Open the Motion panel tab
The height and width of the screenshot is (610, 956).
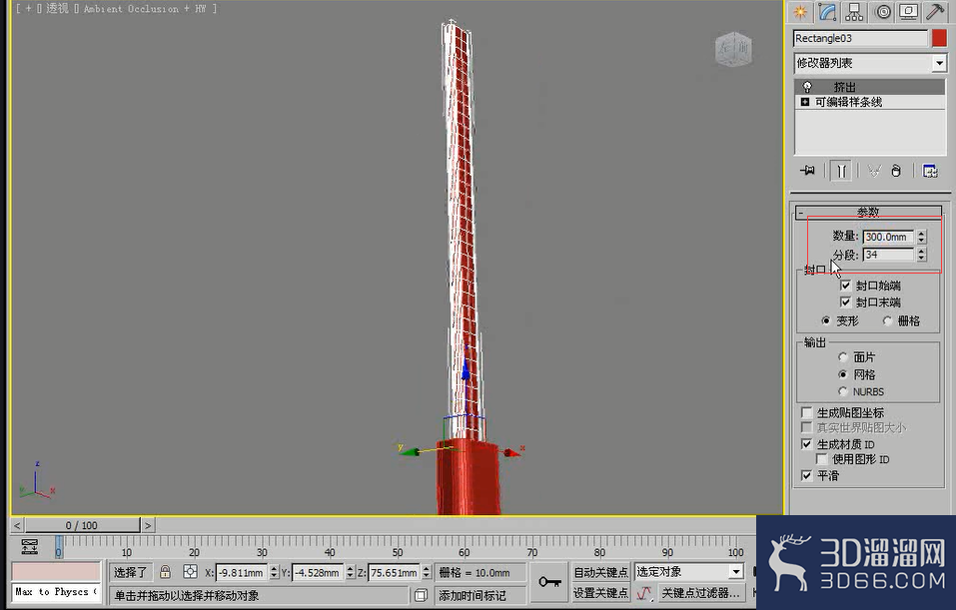882,12
